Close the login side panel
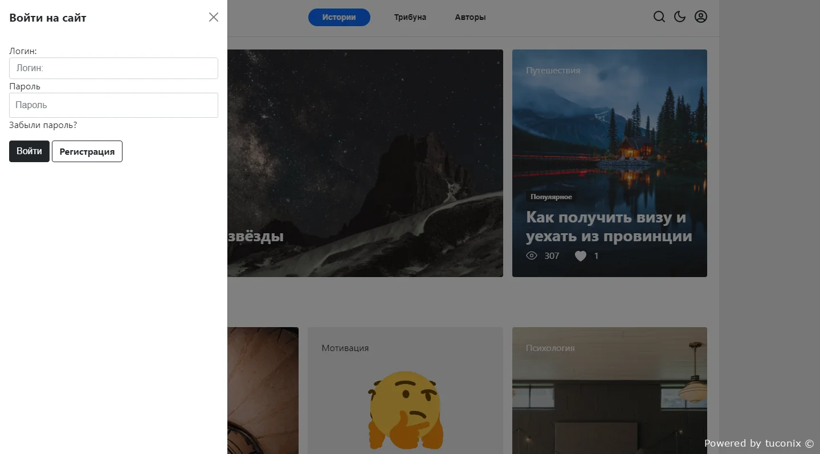Viewport: 820px width, 454px height. (x=214, y=17)
